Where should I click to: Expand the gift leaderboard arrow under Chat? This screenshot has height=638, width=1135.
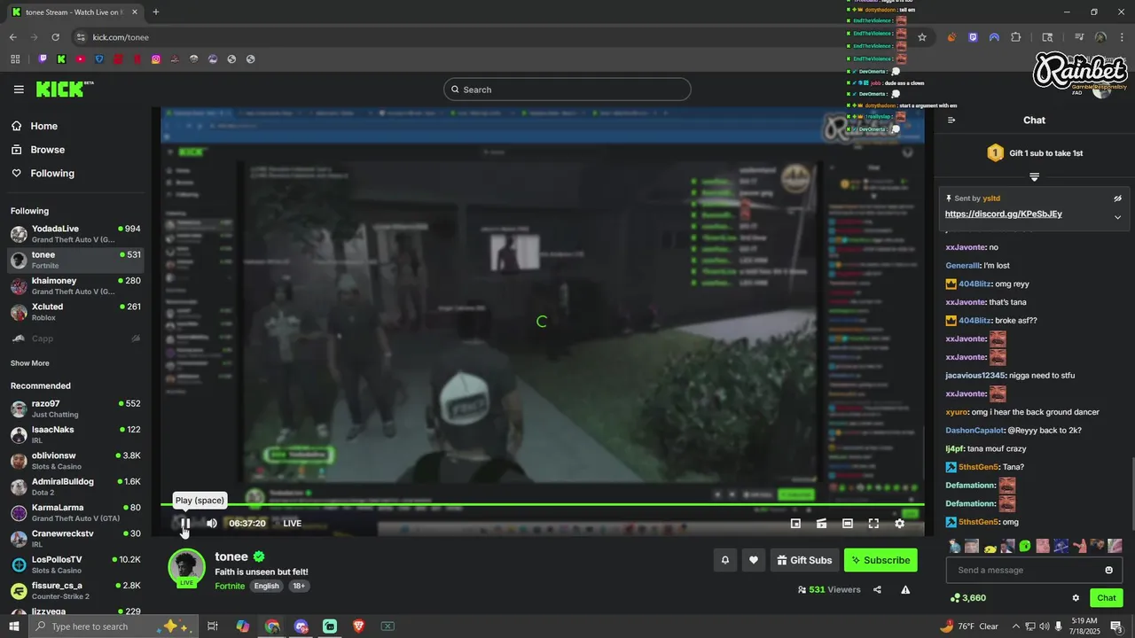(x=1034, y=177)
